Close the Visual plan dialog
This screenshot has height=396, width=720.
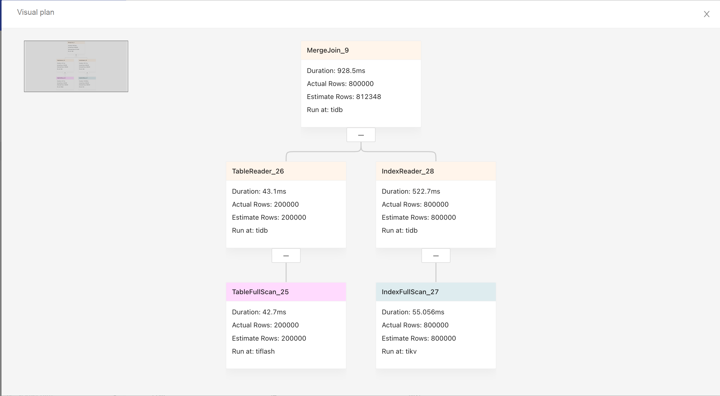(706, 14)
